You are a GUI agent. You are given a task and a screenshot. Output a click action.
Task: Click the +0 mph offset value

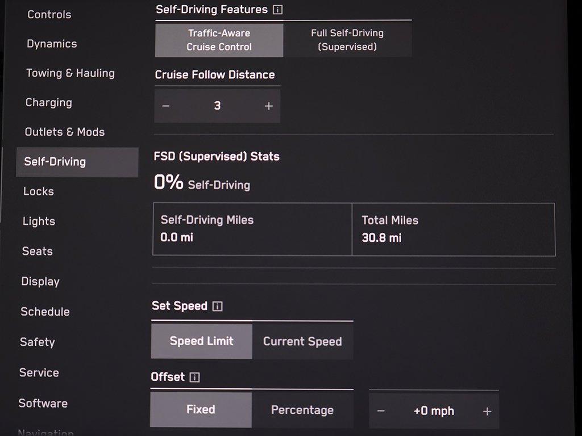point(434,411)
